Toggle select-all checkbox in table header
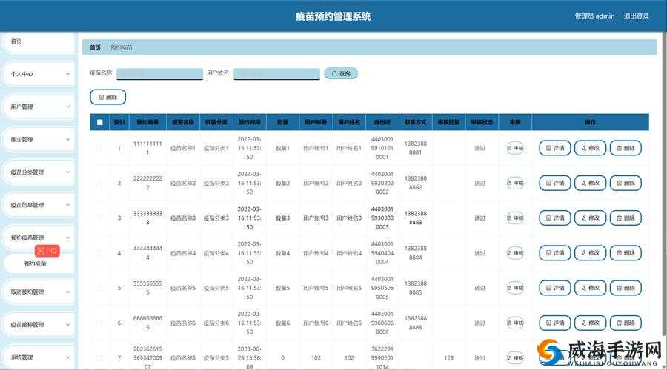 click(x=99, y=122)
